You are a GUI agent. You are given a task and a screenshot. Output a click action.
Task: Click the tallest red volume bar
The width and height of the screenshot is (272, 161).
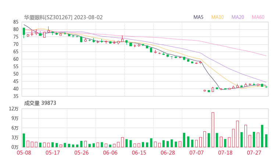coord(213,130)
